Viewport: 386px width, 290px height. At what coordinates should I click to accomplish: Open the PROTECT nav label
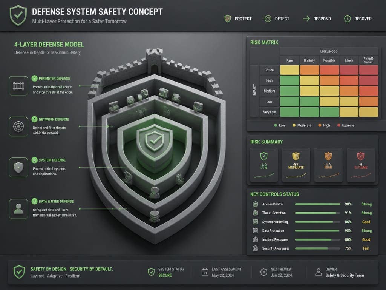pos(243,19)
